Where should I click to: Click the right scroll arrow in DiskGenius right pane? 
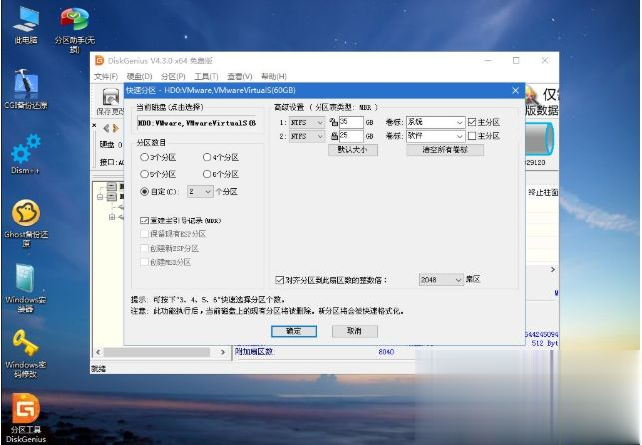(553, 270)
